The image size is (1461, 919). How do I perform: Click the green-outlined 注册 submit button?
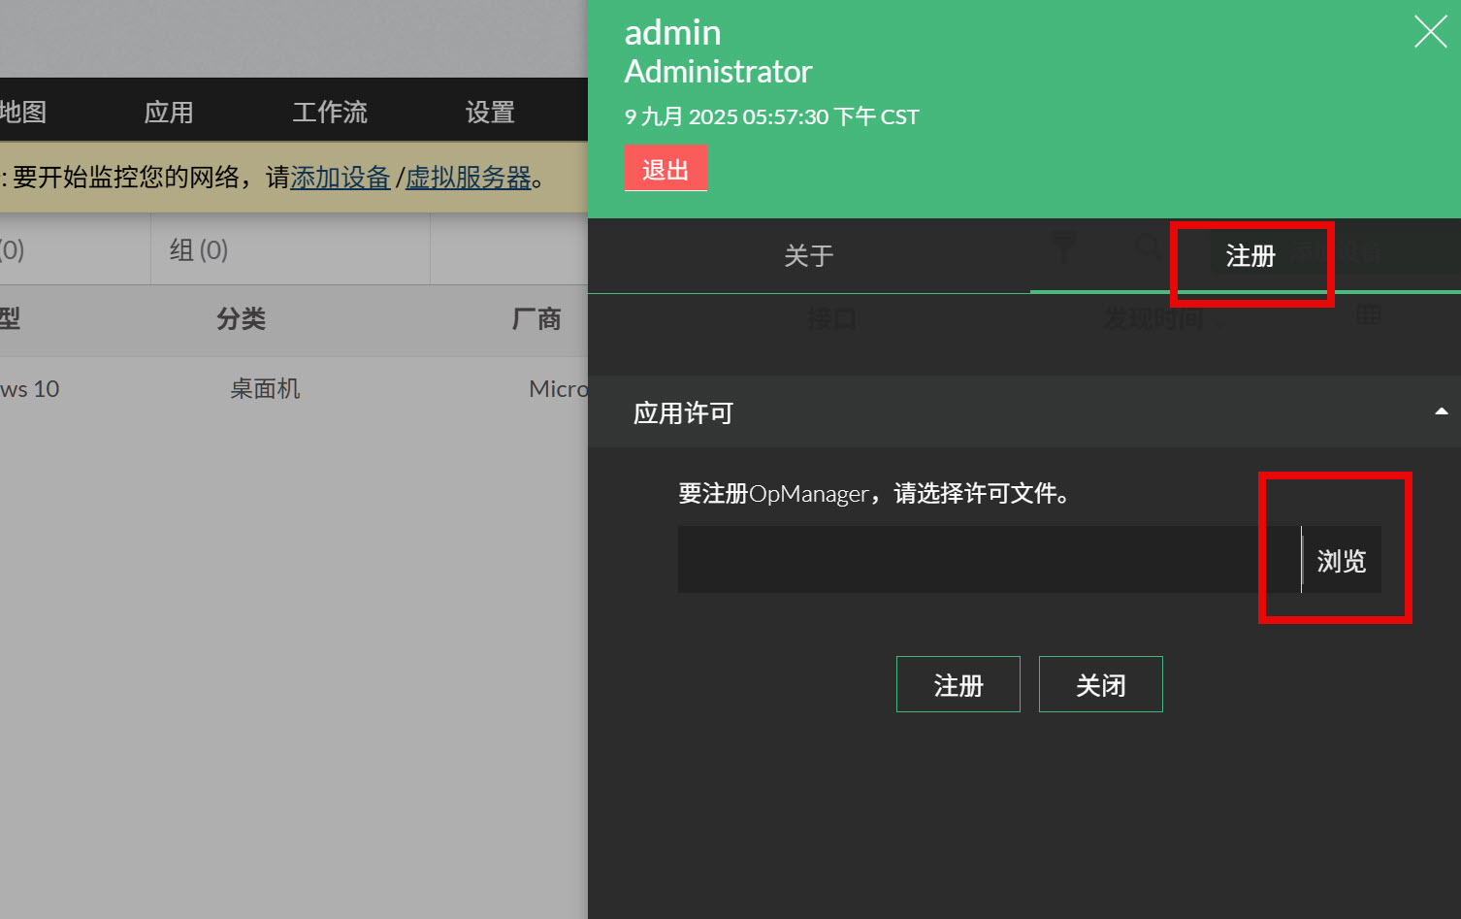958,685
